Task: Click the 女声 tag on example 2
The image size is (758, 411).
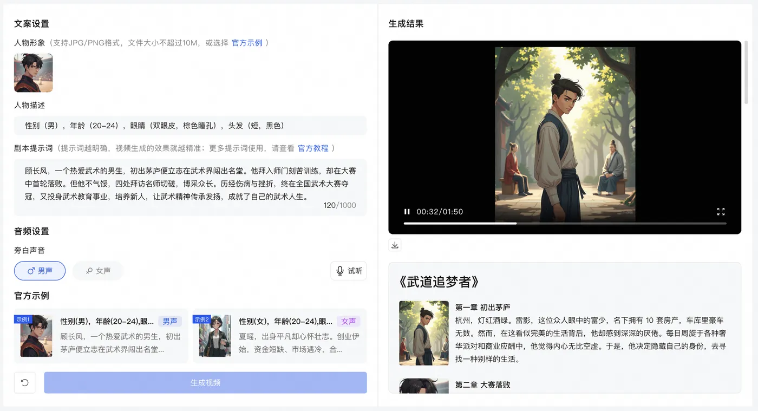Action: [349, 321]
